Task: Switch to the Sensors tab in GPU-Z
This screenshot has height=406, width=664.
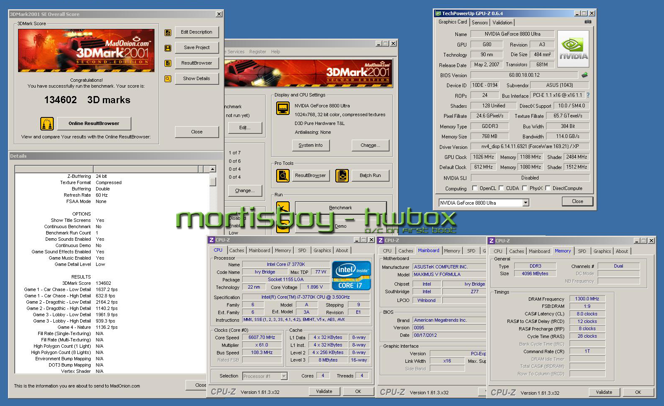Action: click(479, 23)
